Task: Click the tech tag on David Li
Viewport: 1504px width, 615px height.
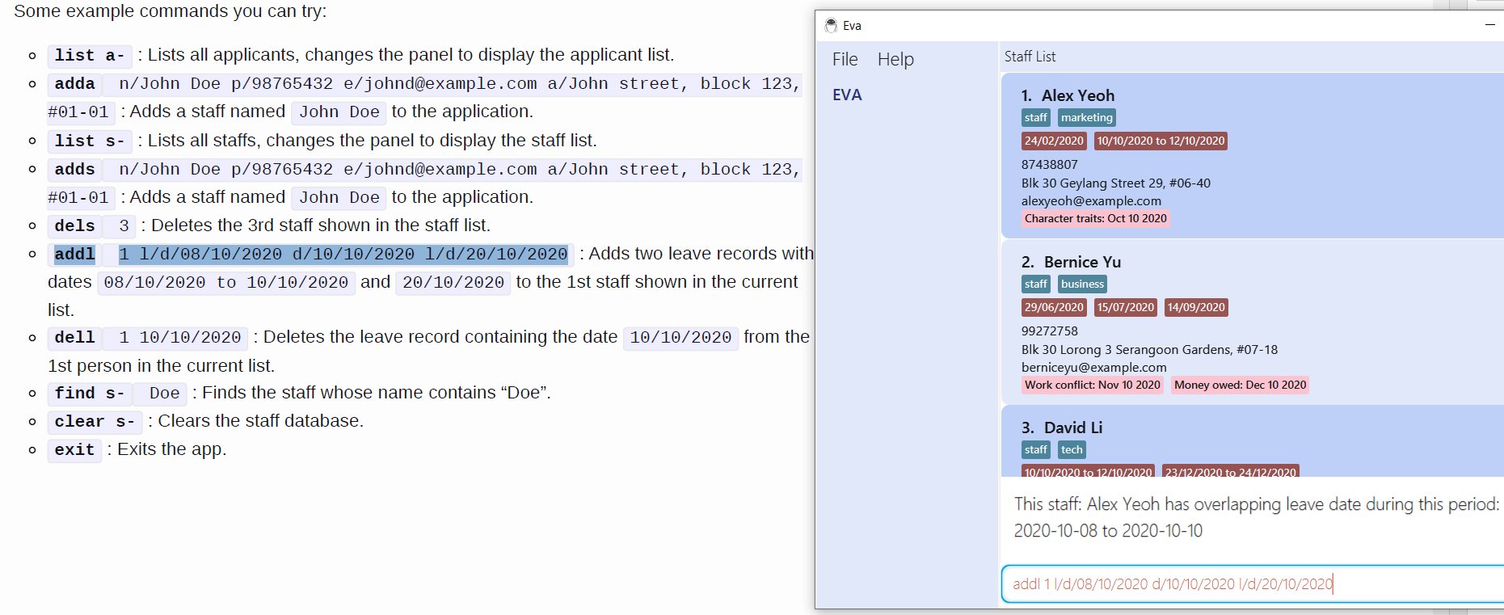Action: pos(1072,450)
